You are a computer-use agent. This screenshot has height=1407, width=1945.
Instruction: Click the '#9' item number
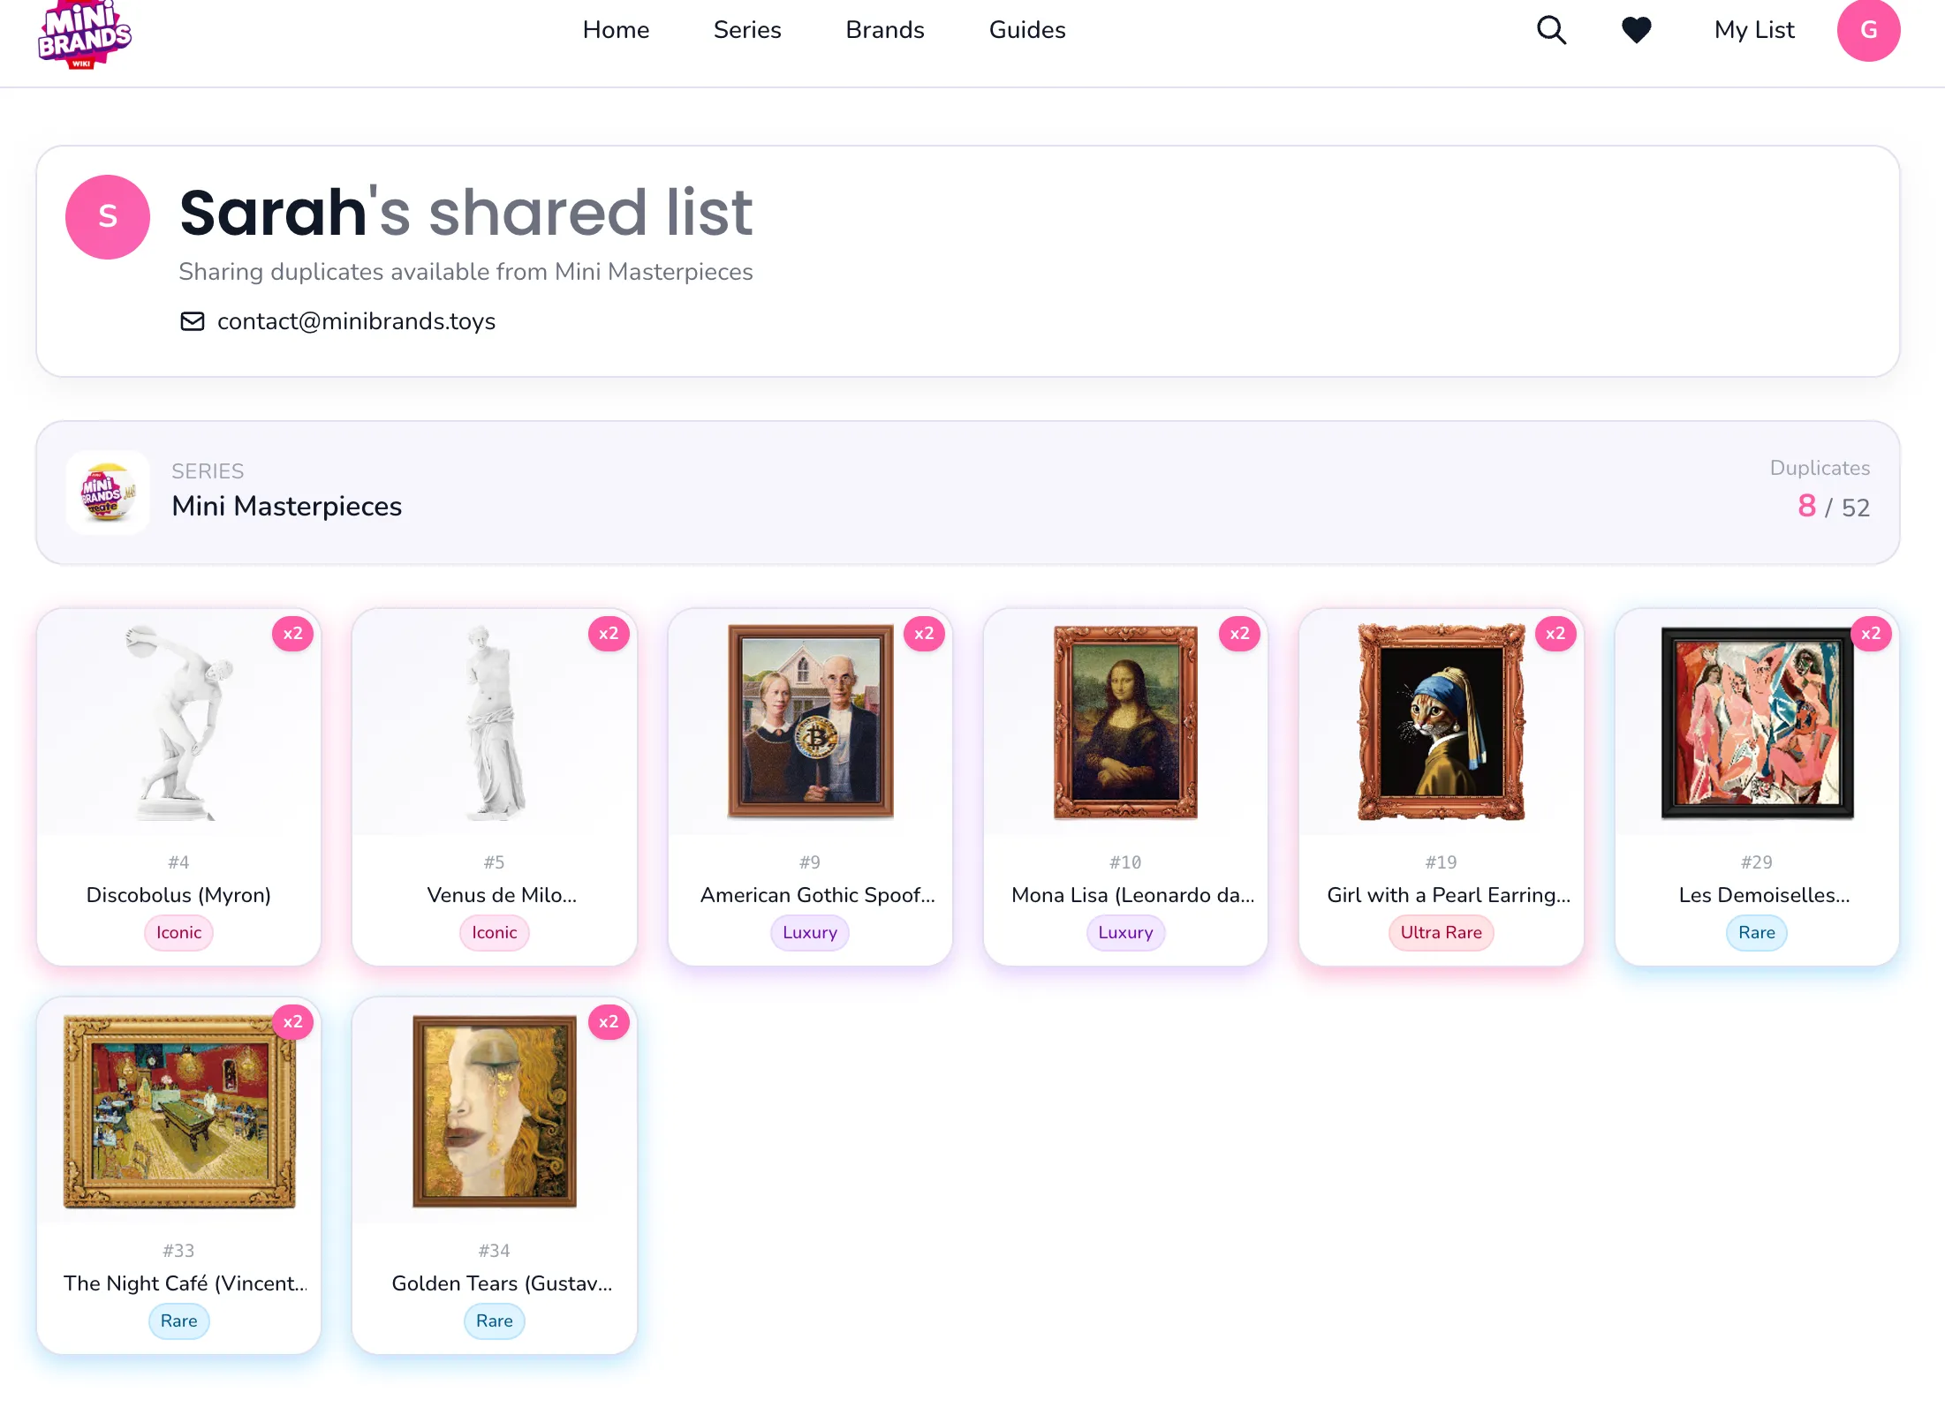[x=810, y=862]
